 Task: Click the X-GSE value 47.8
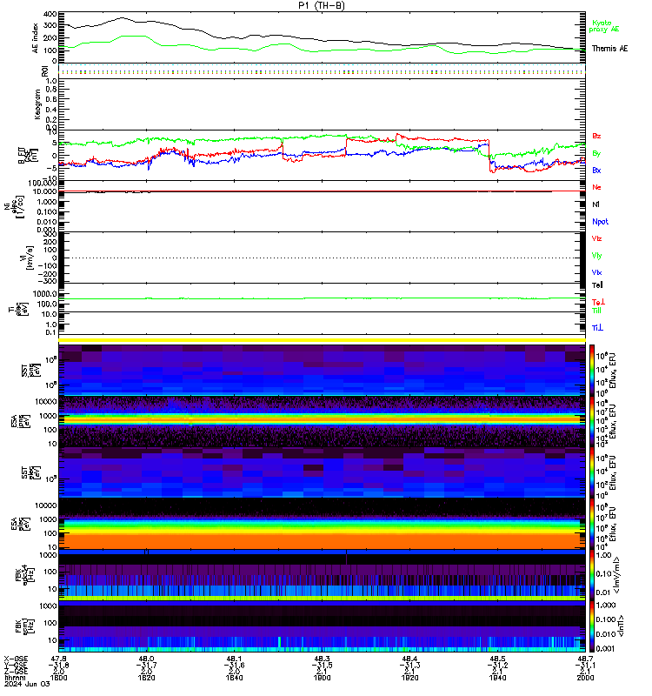58,659
